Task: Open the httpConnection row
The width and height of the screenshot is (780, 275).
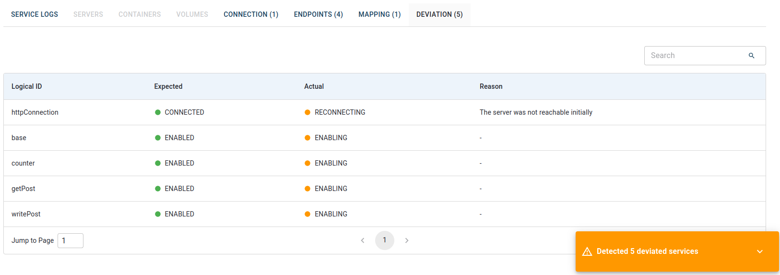Action: 35,112
